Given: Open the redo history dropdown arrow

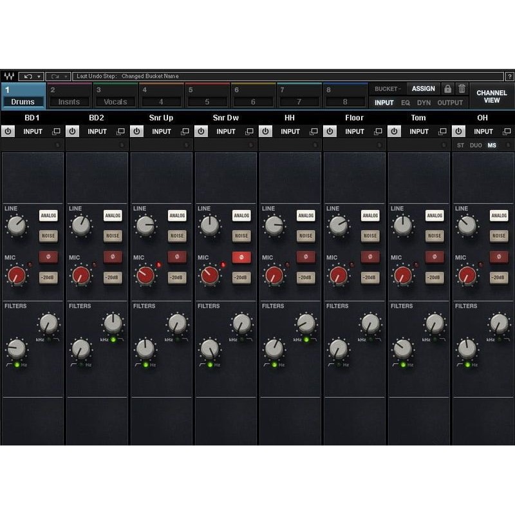Looking at the screenshot, I should (64, 76).
